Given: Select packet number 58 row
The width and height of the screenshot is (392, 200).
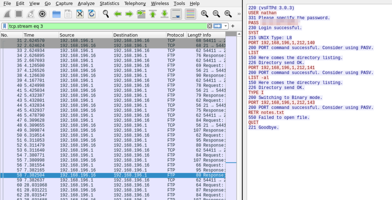Looking at the screenshot, I should coord(113,175).
